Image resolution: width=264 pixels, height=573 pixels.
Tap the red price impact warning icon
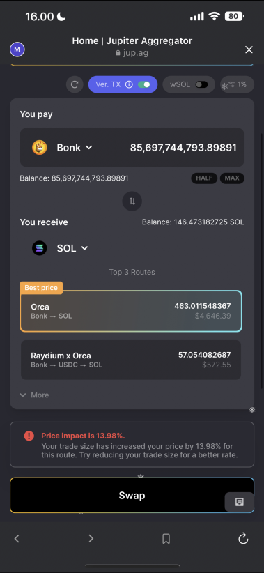coord(29,436)
